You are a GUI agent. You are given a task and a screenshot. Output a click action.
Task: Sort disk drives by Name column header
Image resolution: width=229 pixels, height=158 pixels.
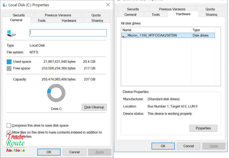tap(156, 30)
